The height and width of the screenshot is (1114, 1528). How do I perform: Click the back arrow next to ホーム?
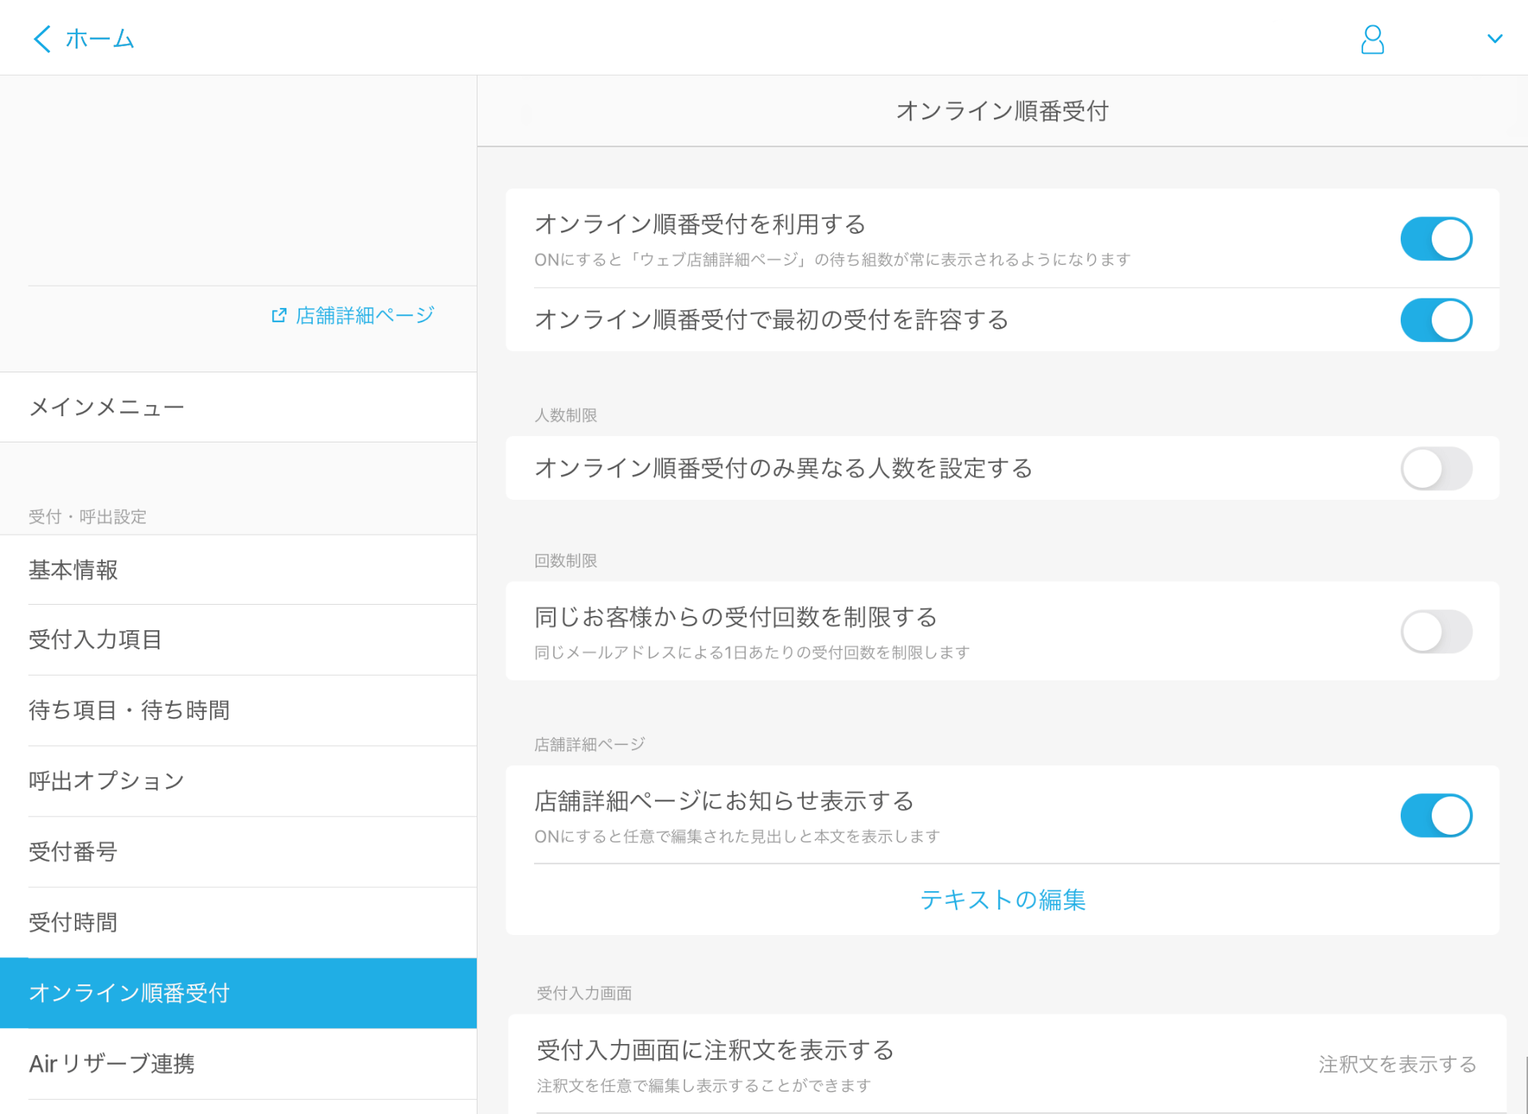point(41,38)
